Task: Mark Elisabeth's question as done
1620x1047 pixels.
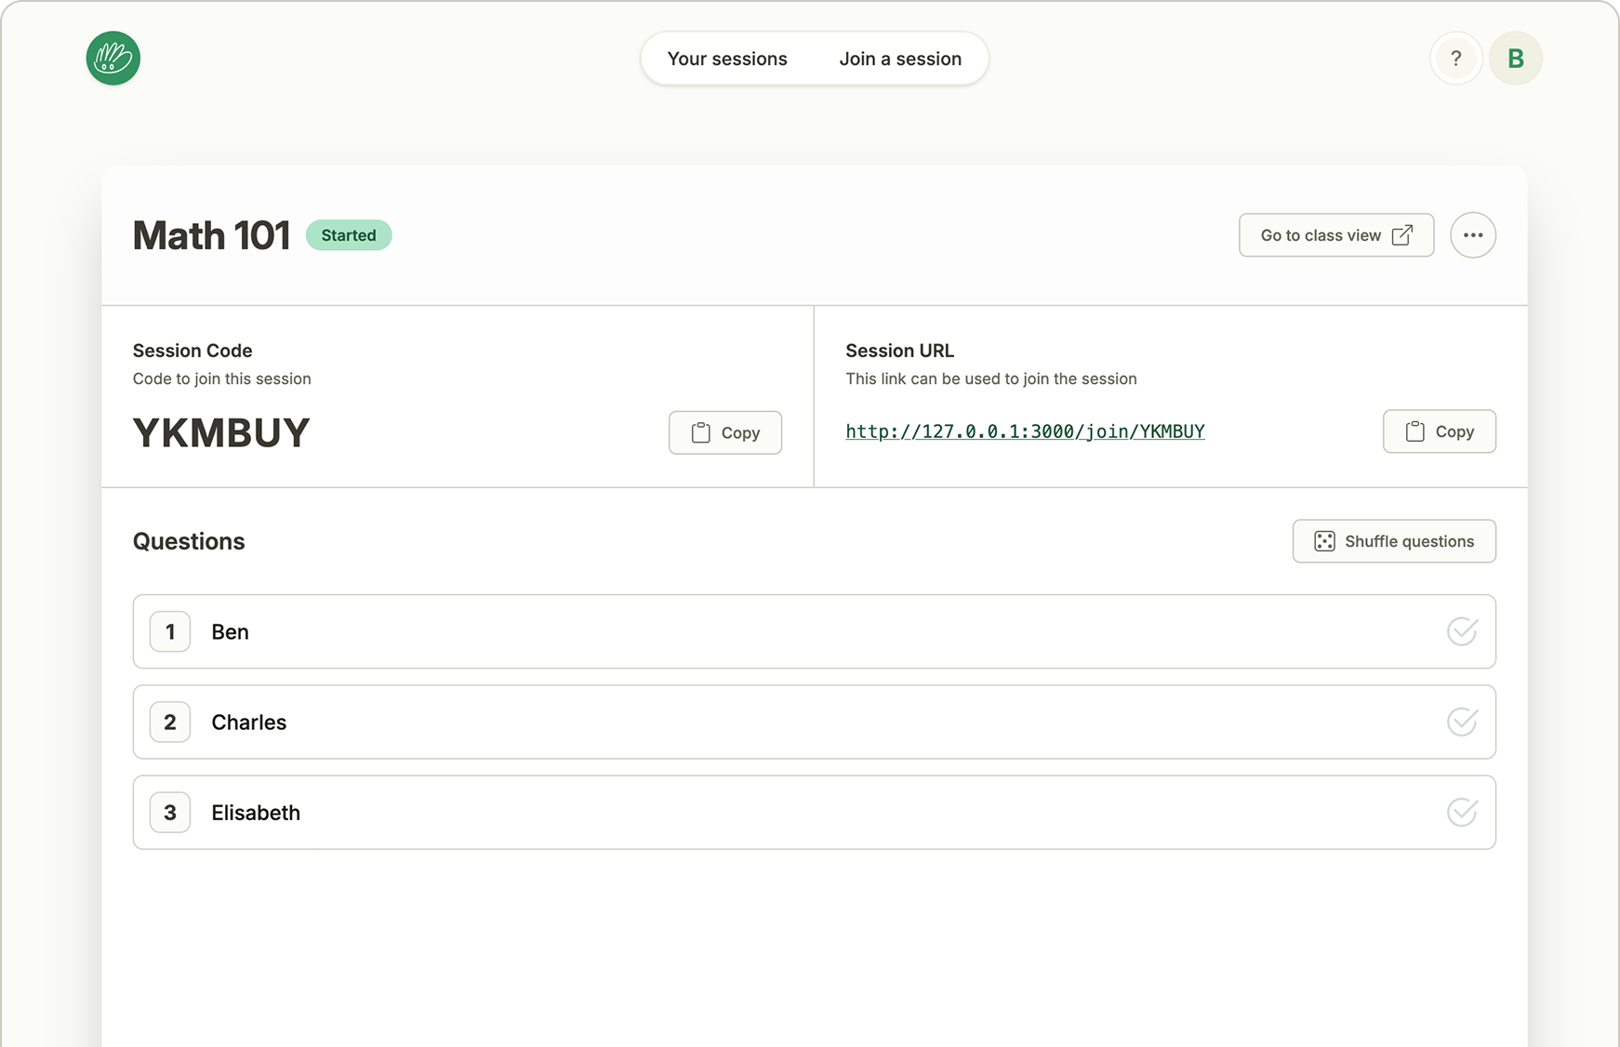Action: [x=1462, y=812]
